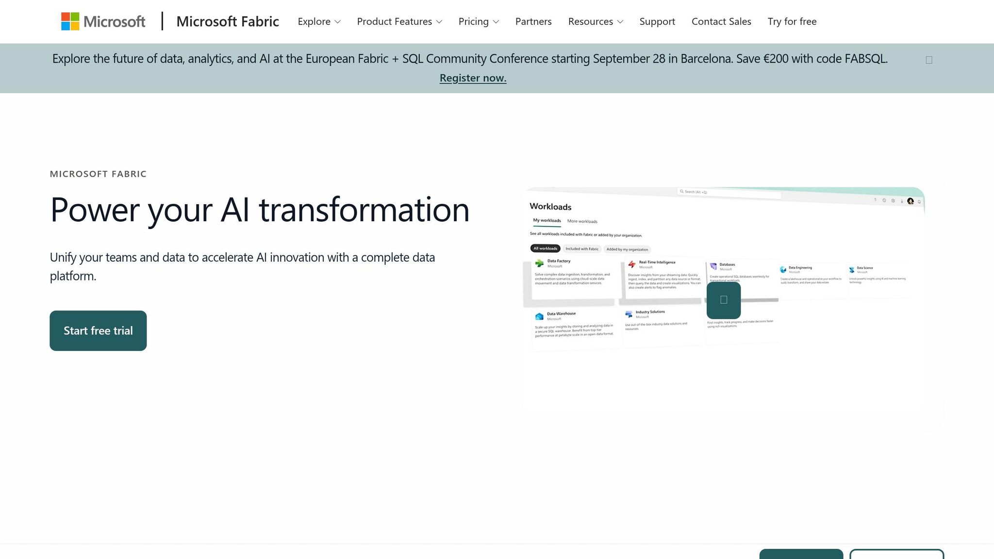Expand the Explore menu
This screenshot has height=559, width=994.
(319, 21)
